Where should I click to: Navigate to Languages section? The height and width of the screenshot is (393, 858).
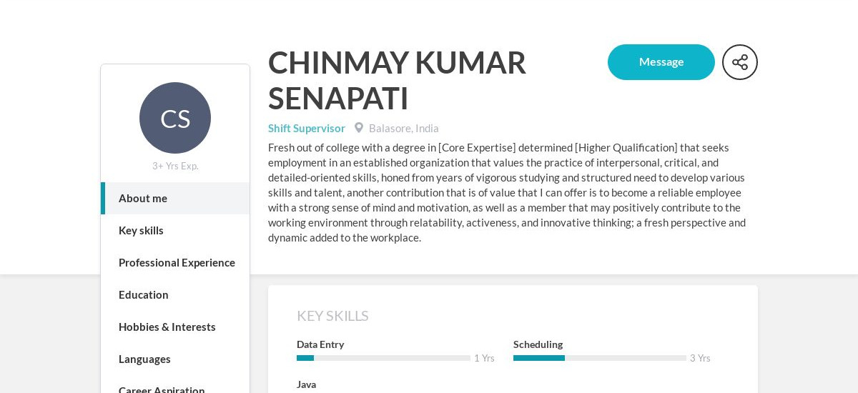(x=175, y=359)
